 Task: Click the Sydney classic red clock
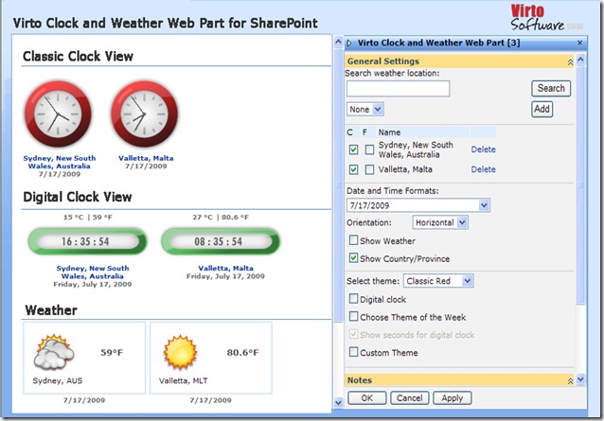(x=58, y=114)
